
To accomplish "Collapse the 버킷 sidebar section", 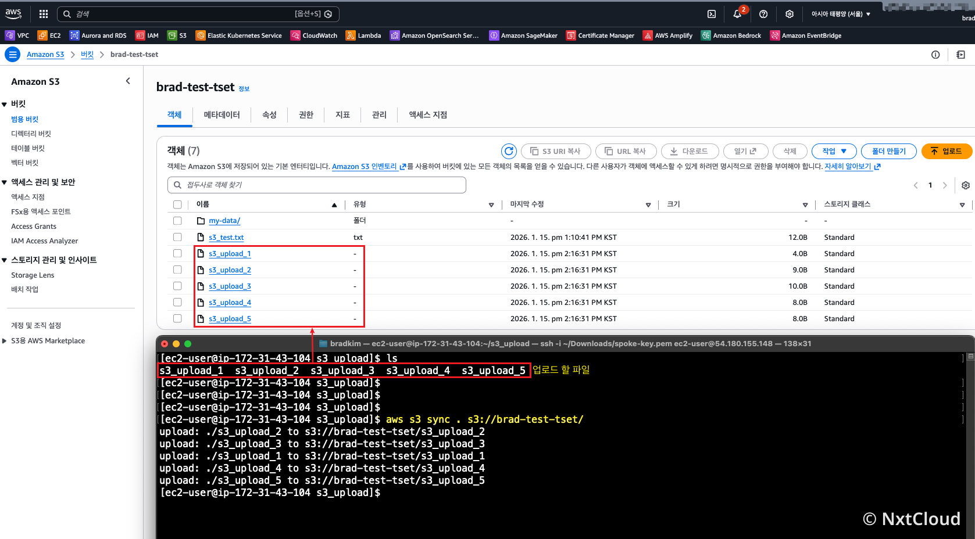I will 5,104.
